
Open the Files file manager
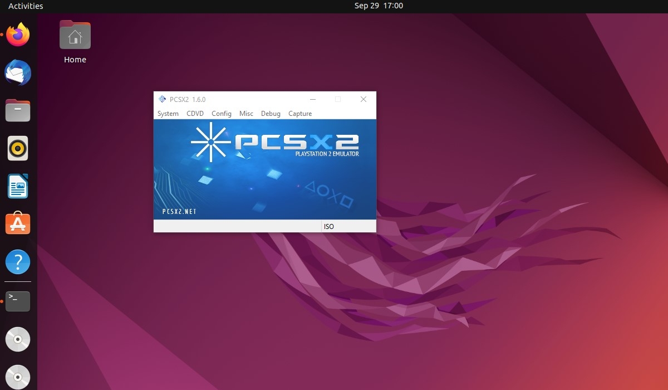pos(18,110)
